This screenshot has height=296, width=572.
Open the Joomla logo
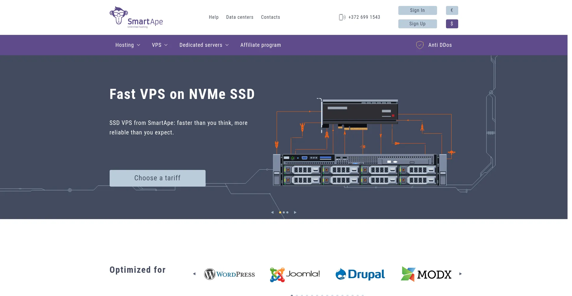(295, 275)
